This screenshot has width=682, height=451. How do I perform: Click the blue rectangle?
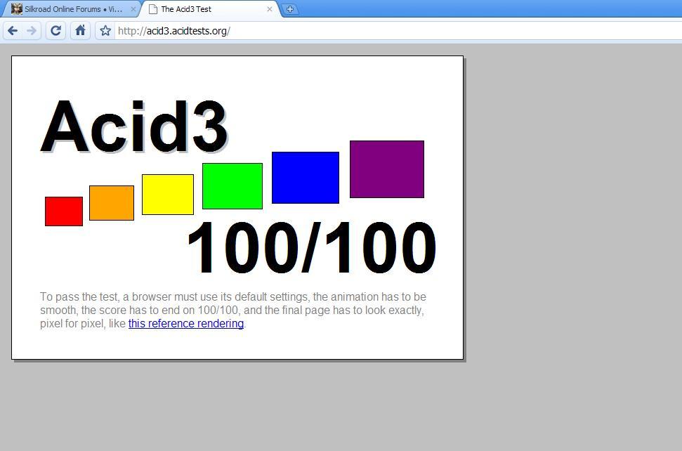pyautogui.click(x=305, y=177)
